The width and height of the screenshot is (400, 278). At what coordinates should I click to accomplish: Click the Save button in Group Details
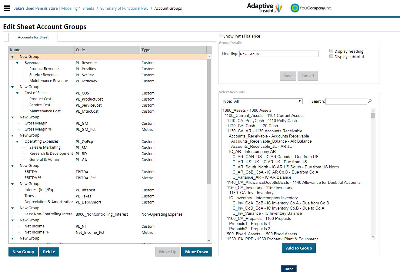pyautogui.click(x=288, y=76)
